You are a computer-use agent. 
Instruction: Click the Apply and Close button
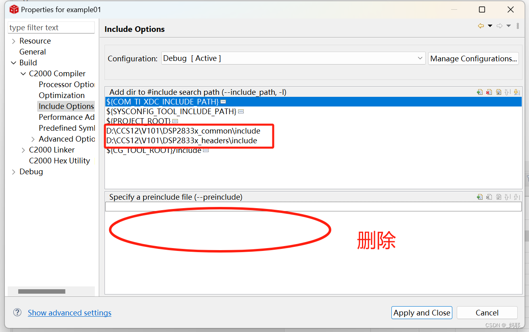(422, 313)
